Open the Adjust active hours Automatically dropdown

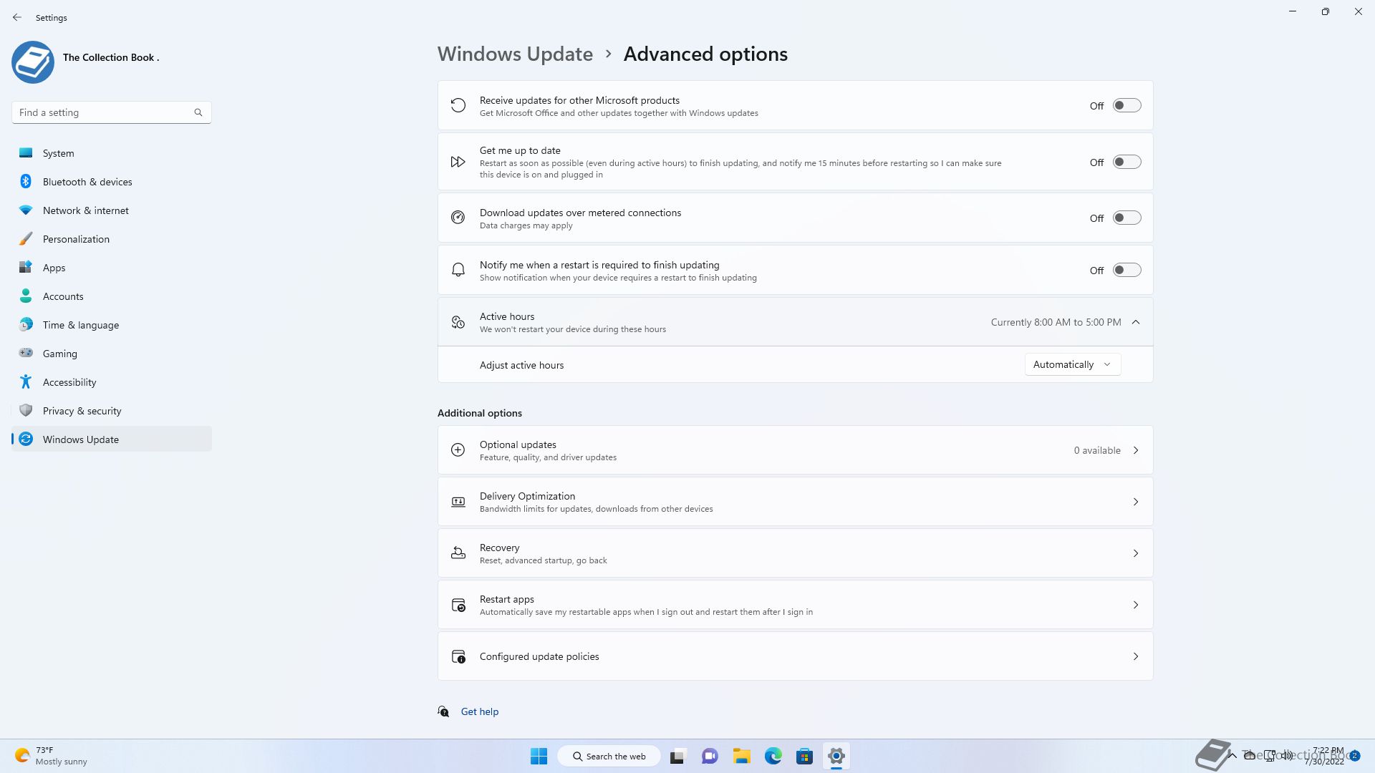pos(1072,364)
